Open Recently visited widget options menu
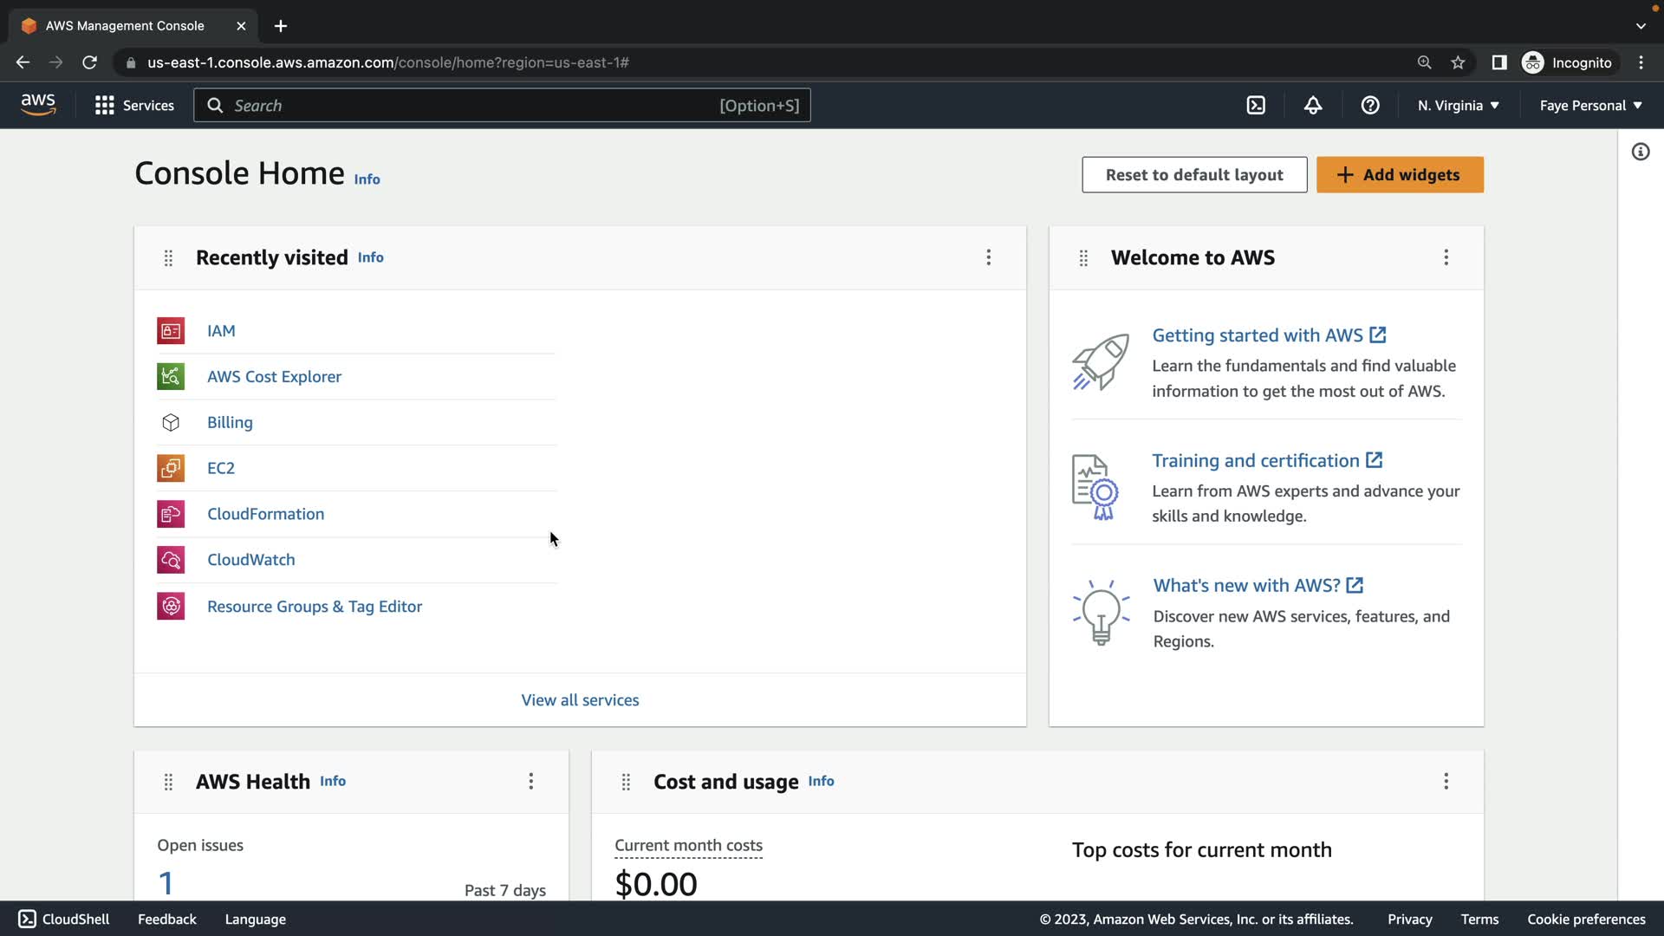The image size is (1664, 936). [988, 257]
